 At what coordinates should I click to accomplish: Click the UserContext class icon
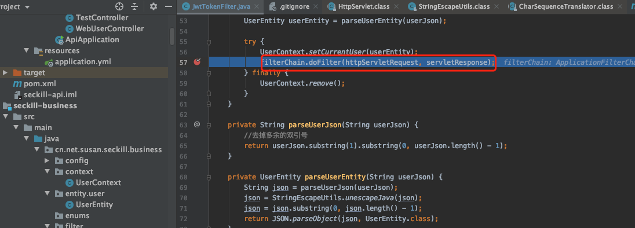70,182
